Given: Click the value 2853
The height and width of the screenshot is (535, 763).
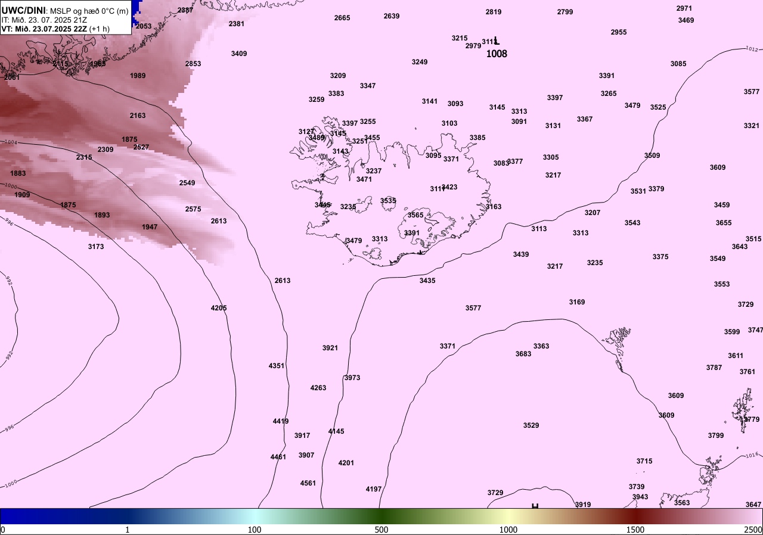Looking at the screenshot, I should 193,64.
